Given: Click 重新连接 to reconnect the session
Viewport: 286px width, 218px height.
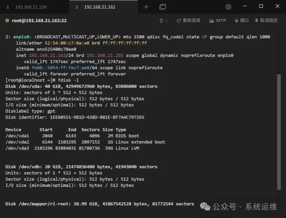Looking at the screenshot, I should point(188,21).
